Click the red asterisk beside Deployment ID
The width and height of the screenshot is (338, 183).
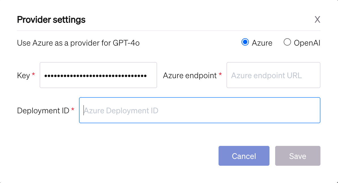click(73, 109)
